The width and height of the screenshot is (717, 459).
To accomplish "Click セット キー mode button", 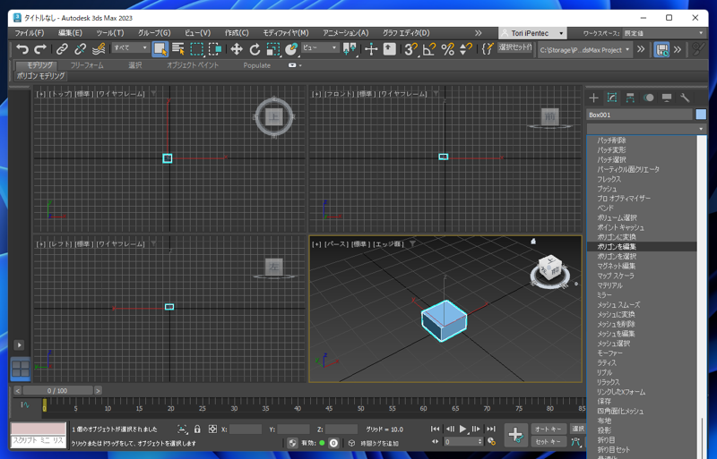I will (x=548, y=442).
